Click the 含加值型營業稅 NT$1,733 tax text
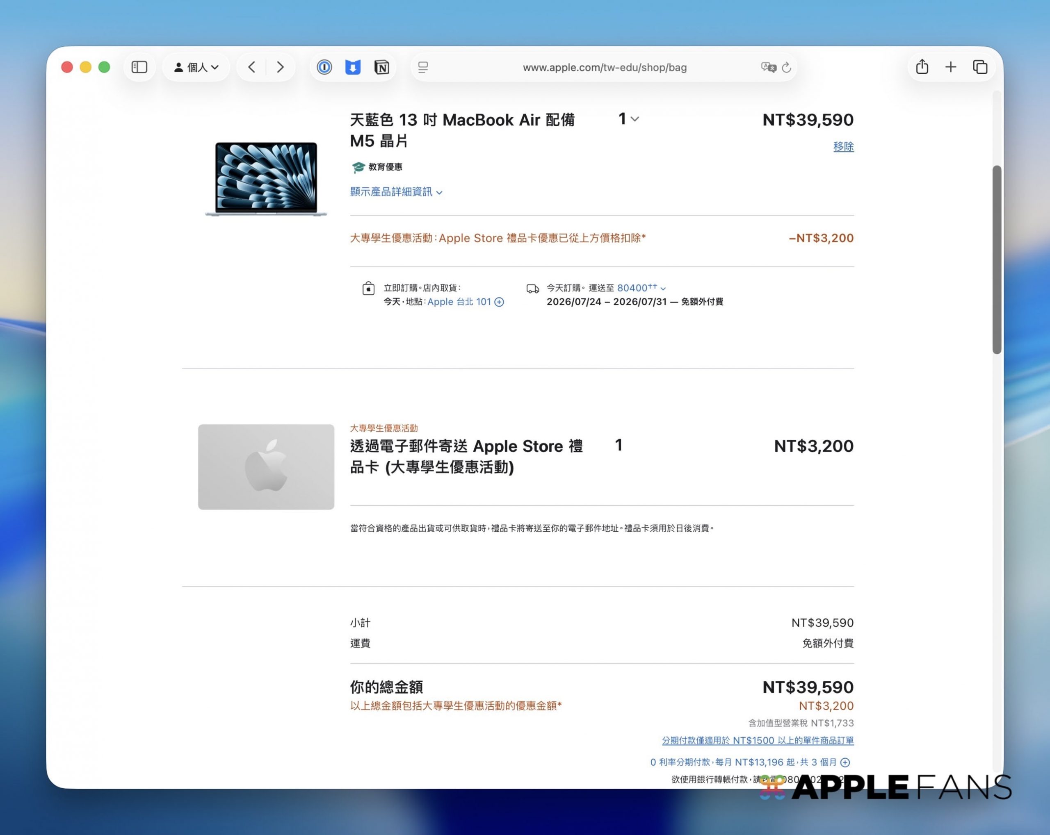The image size is (1050, 835). click(801, 723)
